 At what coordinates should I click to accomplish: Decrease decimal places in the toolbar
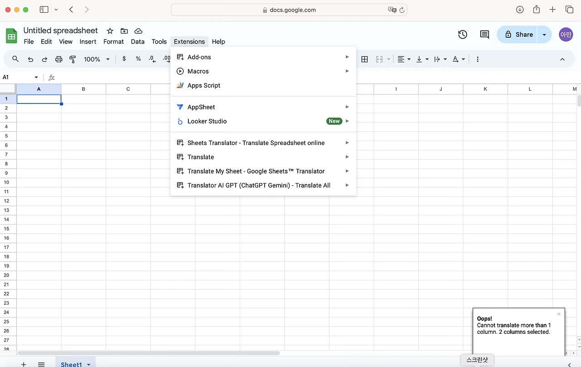[x=153, y=59]
